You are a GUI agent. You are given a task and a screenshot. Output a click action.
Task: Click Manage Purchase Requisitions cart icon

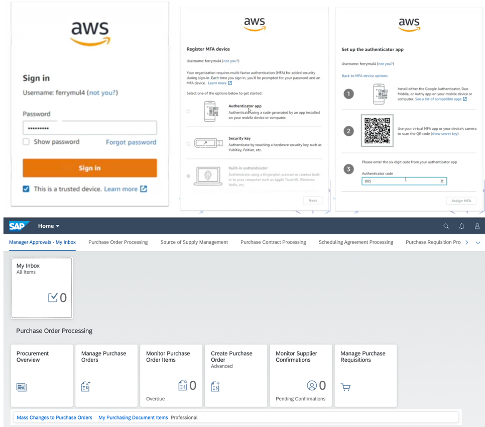click(345, 387)
